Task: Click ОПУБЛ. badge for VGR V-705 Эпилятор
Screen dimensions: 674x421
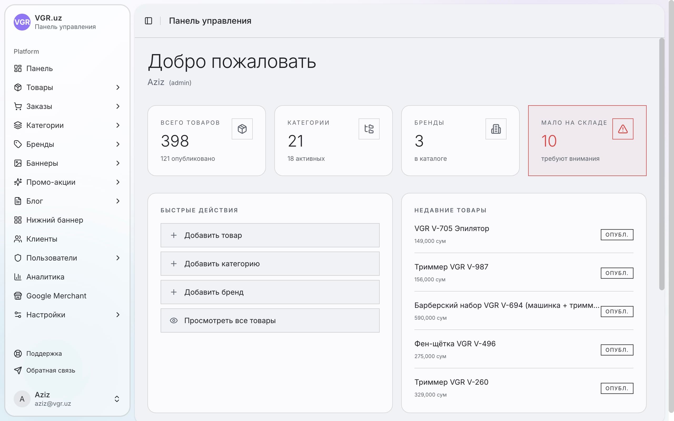Action: coord(617,235)
